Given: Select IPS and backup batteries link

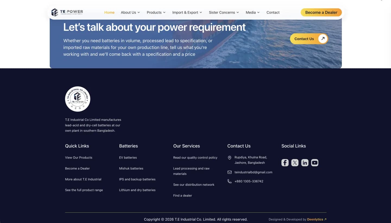Looking at the screenshot, I should click(x=137, y=179).
